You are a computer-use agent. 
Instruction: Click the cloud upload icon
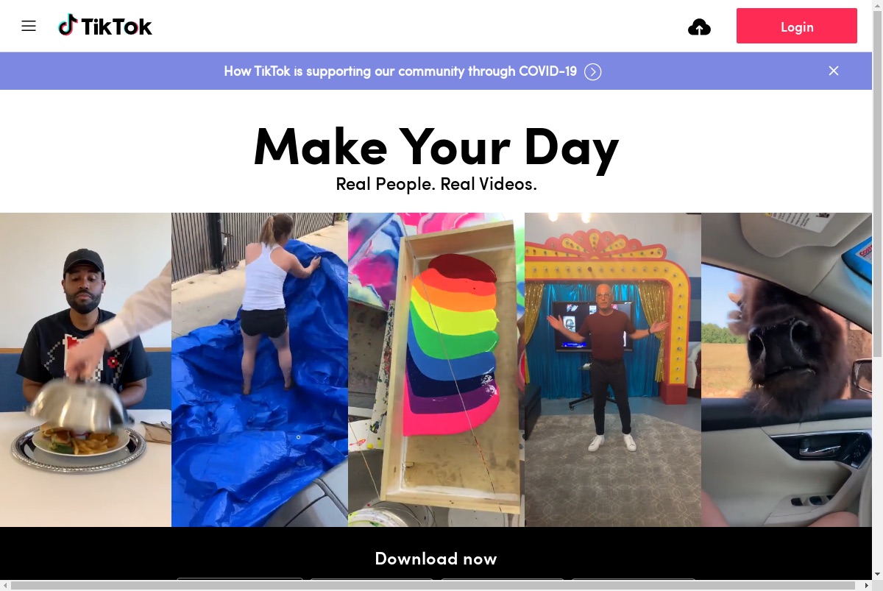point(699,28)
